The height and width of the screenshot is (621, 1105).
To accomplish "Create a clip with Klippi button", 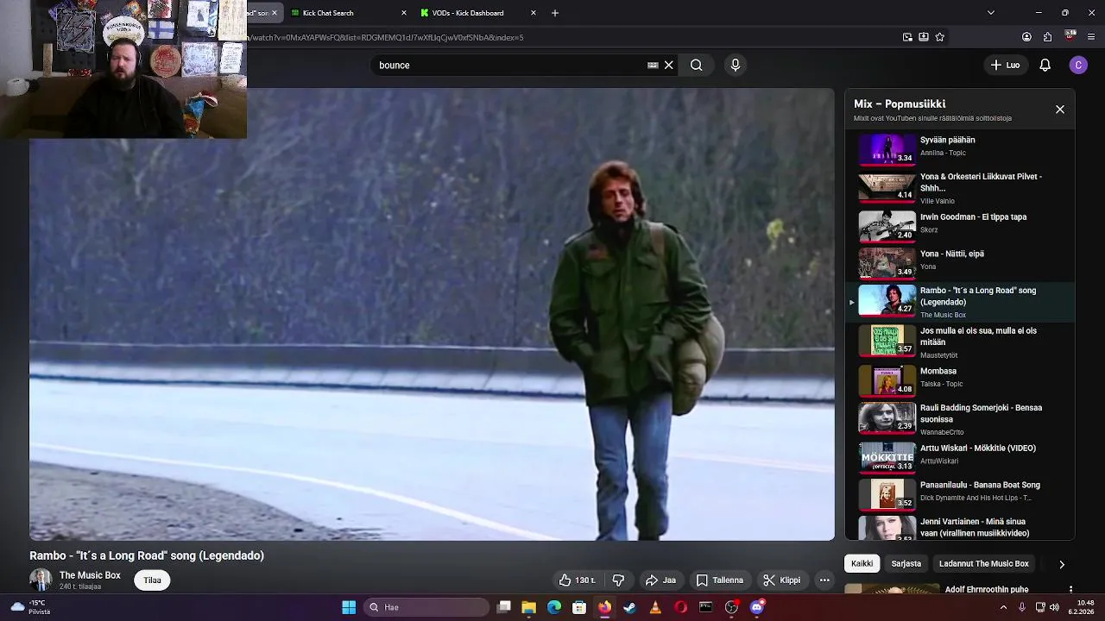I will [x=782, y=580].
